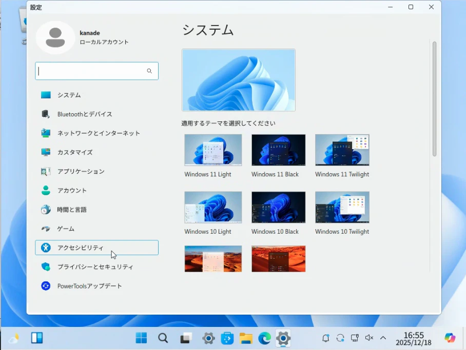
Task: Click the Windows 11 Light caption text
Action: 208,174
